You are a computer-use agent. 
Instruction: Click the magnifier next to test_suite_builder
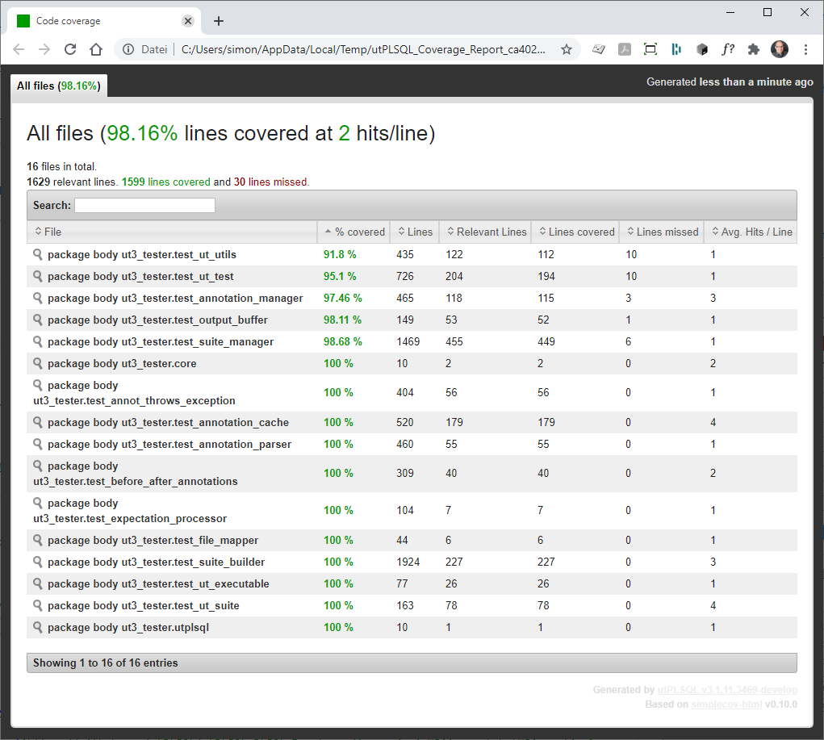tap(37, 562)
